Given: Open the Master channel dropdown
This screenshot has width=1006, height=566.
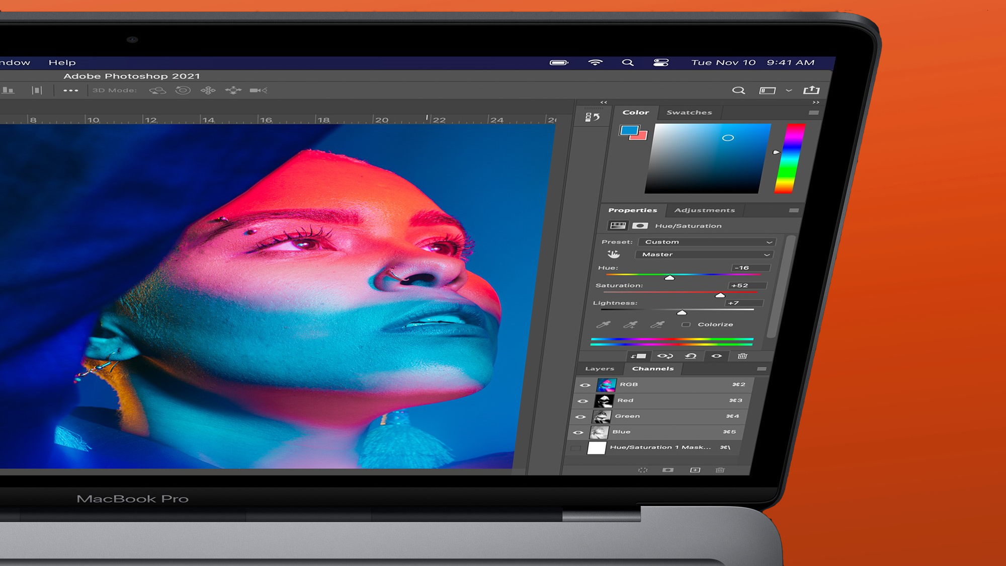Looking at the screenshot, I should (703, 255).
